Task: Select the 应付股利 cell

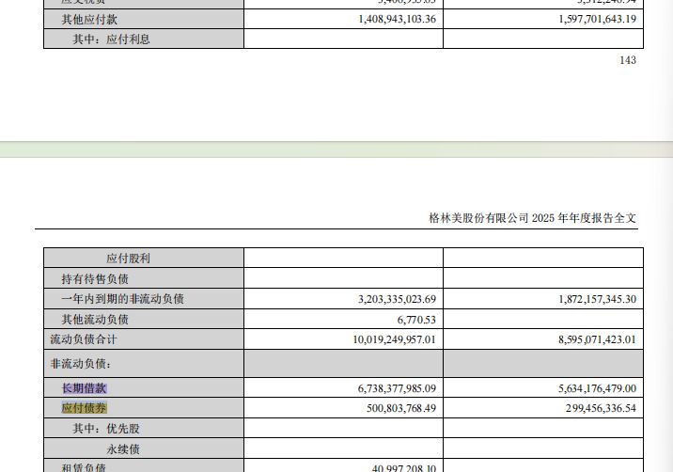Action: point(128,259)
